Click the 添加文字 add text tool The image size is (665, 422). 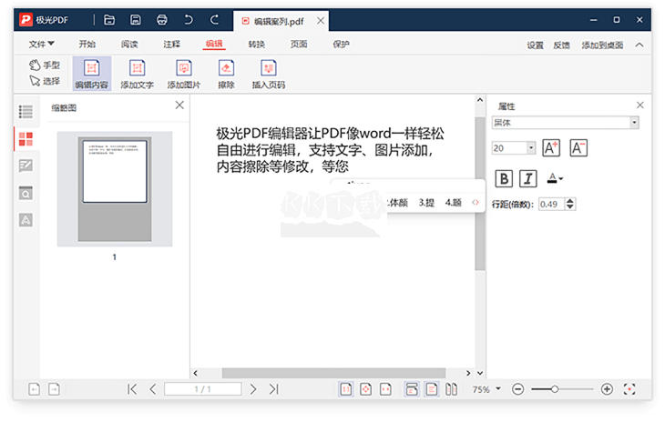point(137,74)
